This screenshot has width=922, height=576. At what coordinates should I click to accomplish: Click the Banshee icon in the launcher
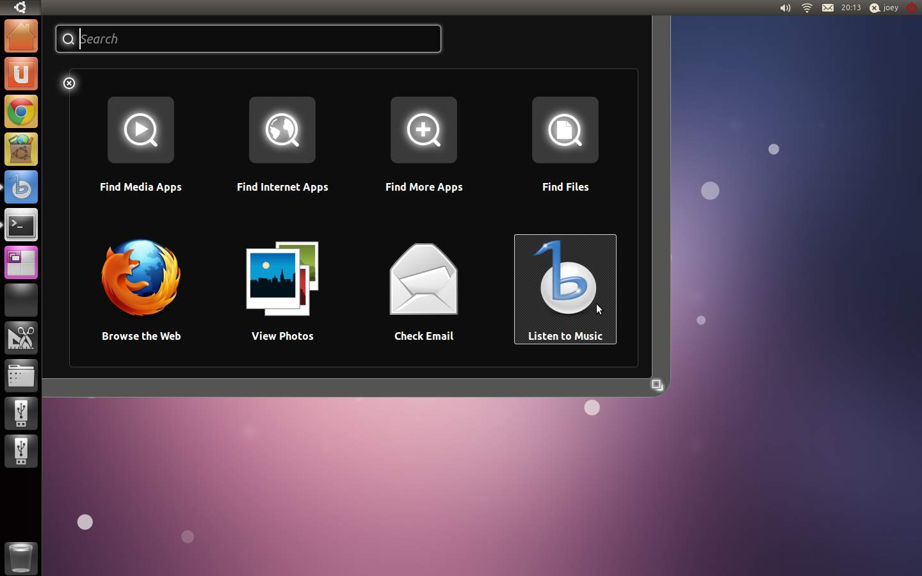tap(21, 188)
